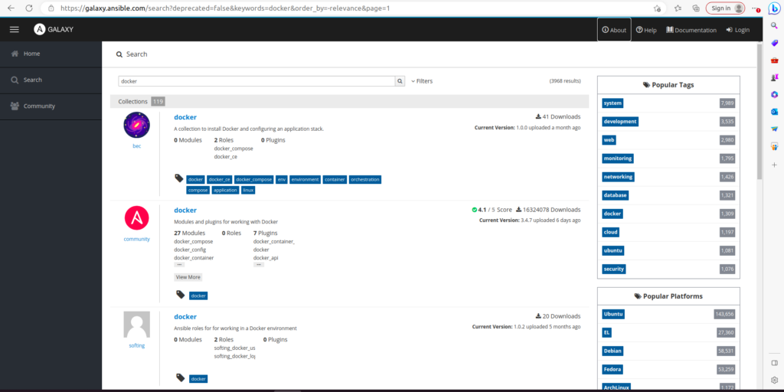The height and width of the screenshot is (392, 784).
Task: Click the Galaxy logo icon
Action: coord(40,29)
